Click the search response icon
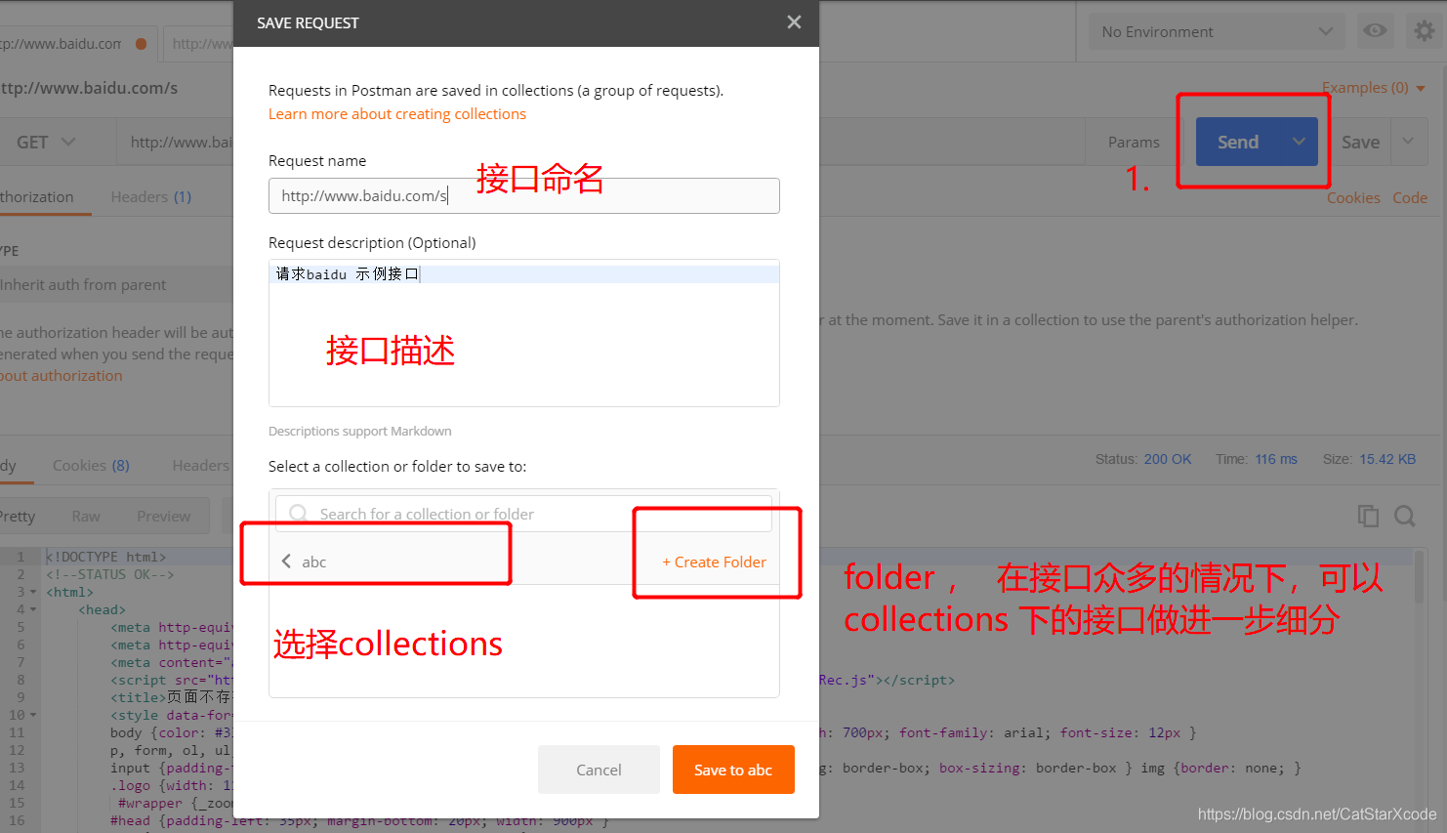The height and width of the screenshot is (833, 1447). click(x=1405, y=516)
